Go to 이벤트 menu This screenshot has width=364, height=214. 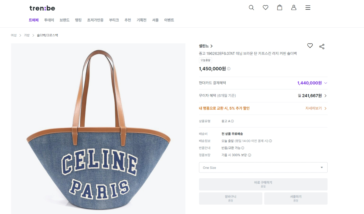169,20
